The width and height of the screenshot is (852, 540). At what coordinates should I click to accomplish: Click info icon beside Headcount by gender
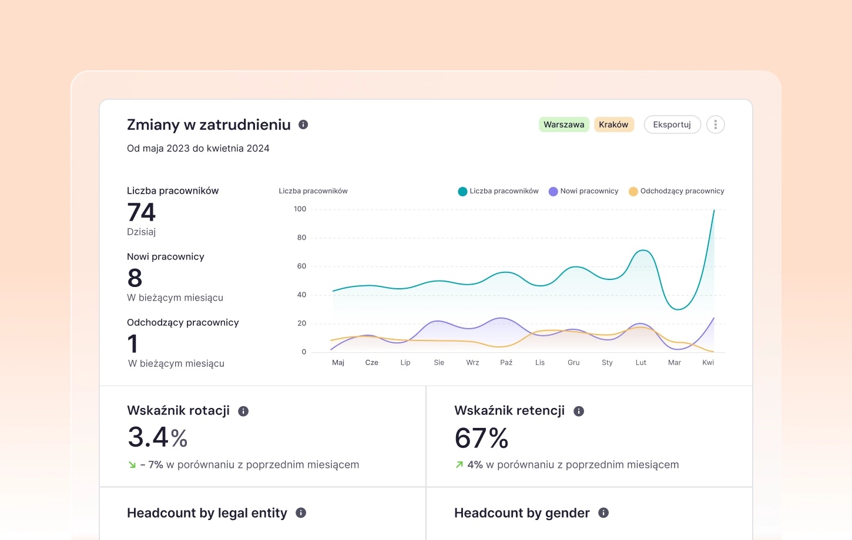coord(603,513)
